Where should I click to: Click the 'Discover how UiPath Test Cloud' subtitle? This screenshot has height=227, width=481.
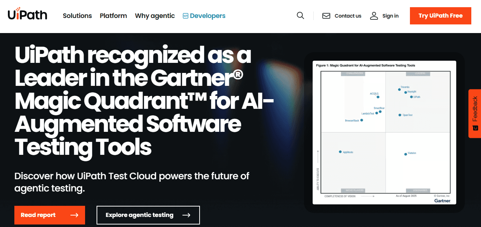[132, 182]
